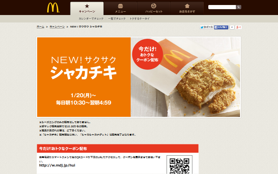
Task: Go to キャンペーン breadcrumb link
Action: pyautogui.click(x=57, y=27)
